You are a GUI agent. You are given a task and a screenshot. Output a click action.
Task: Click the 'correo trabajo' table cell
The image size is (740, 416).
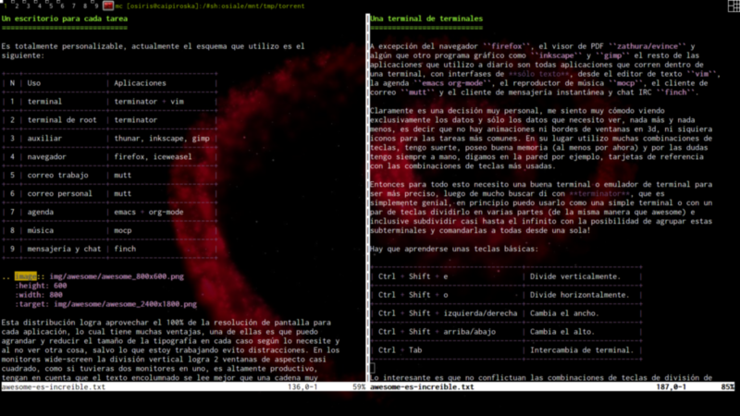[x=57, y=175]
